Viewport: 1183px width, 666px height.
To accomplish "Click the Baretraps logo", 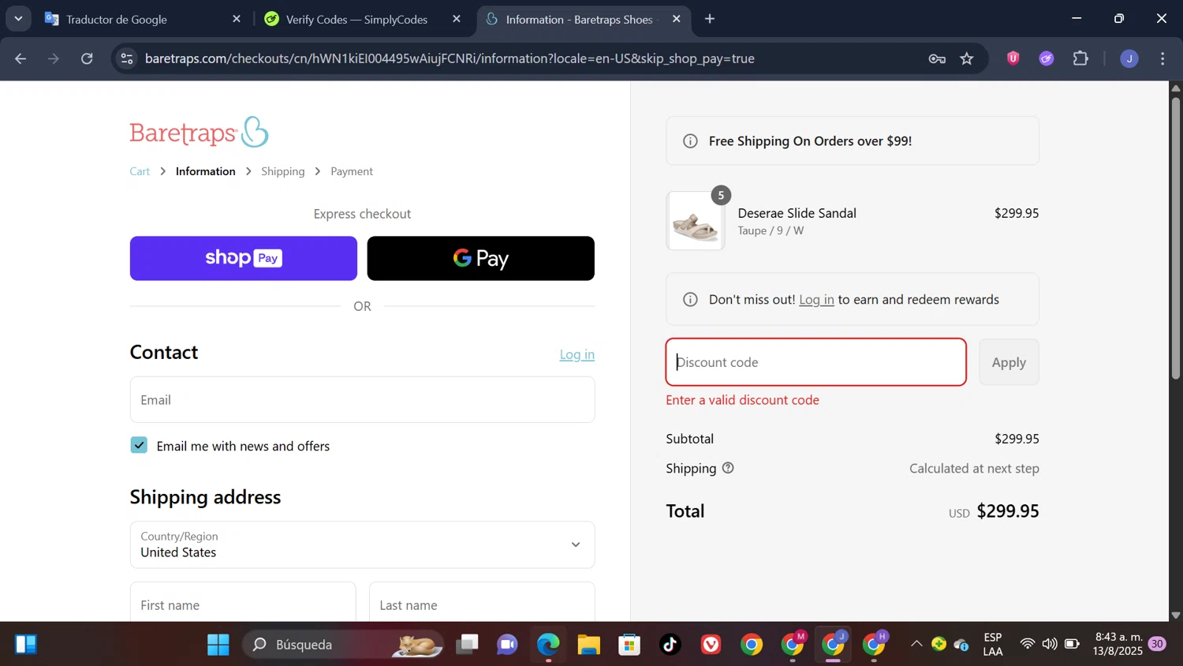I will tap(199, 133).
